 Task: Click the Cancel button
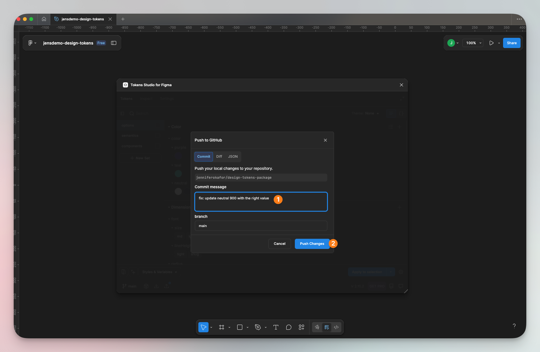pos(280,244)
